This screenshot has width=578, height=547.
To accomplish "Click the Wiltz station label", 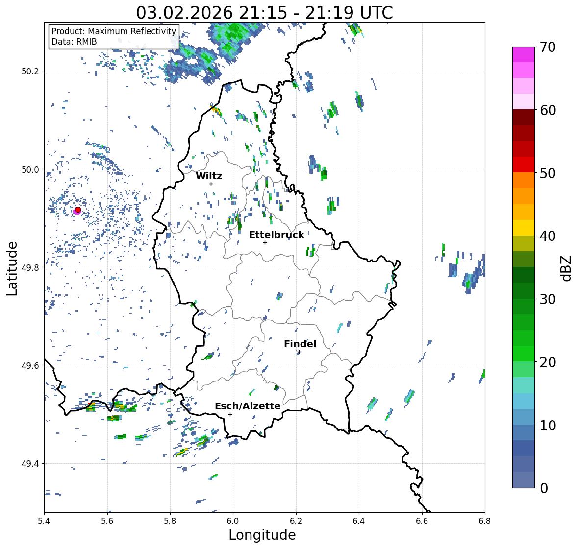I will tap(209, 176).
